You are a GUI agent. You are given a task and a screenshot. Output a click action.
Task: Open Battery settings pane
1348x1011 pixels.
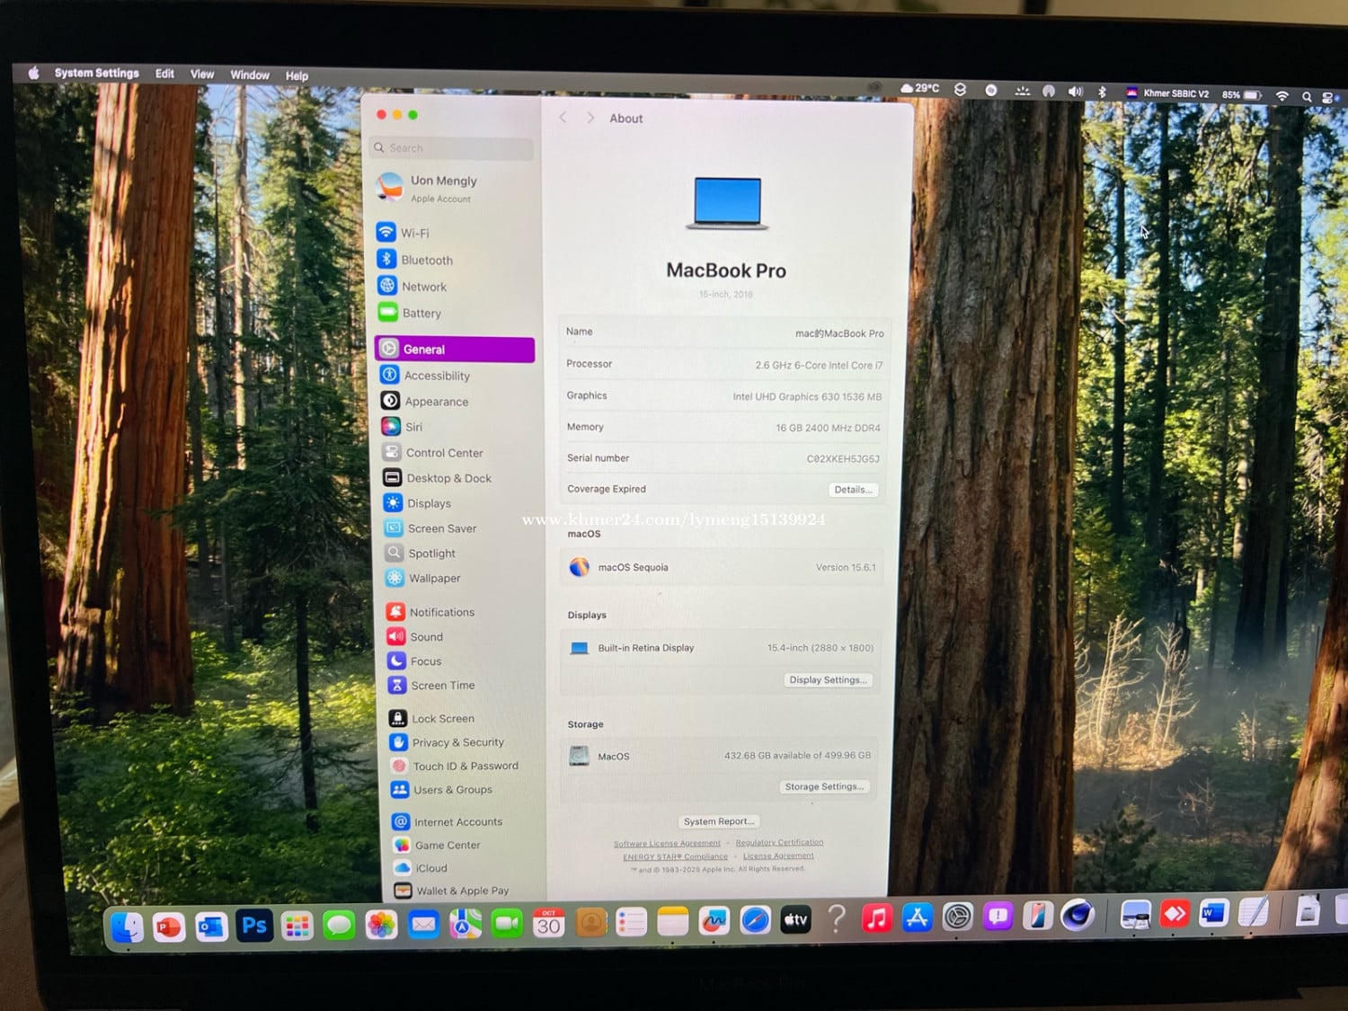click(420, 314)
